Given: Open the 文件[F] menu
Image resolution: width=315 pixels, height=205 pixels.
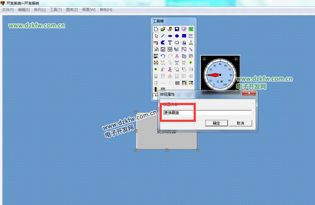Looking at the screenshot, I should pos(8,10).
